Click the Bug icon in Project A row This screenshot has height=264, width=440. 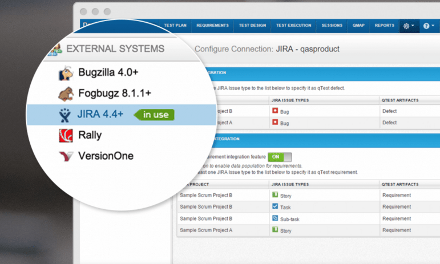[x=275, y=122]
